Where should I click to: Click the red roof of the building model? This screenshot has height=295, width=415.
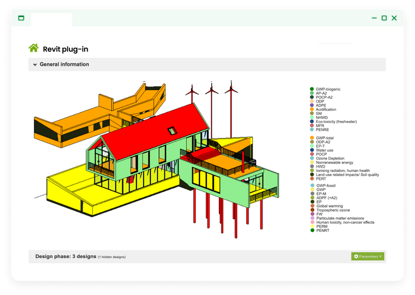pos(150,127)
